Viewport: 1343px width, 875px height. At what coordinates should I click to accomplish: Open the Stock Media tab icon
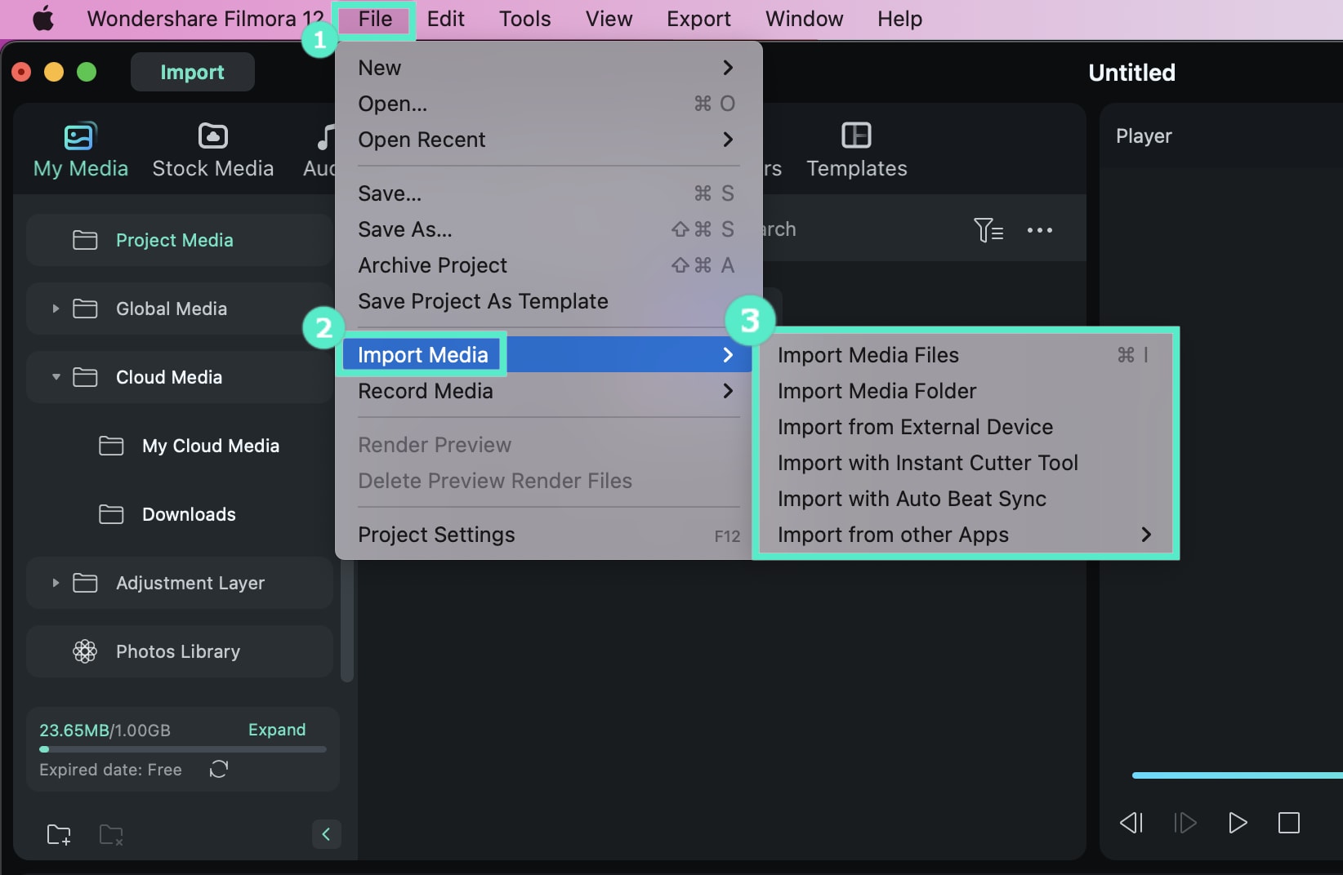coord(213,136)
